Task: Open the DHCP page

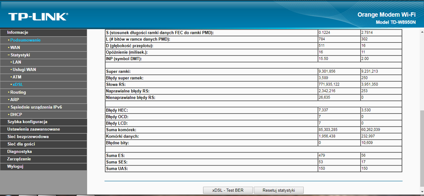Action: point(16,115)
